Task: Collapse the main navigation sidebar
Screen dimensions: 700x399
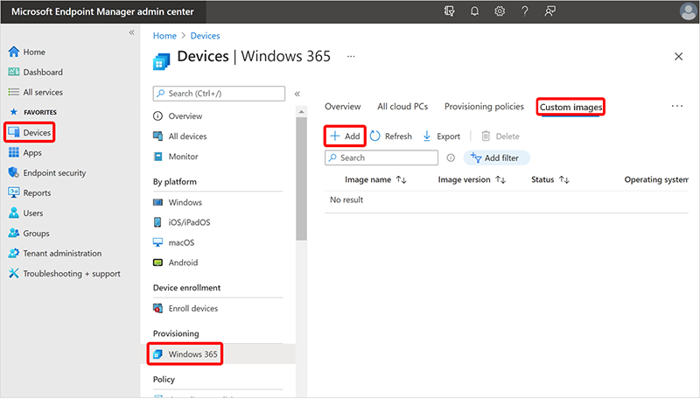Action: [132, 32]
